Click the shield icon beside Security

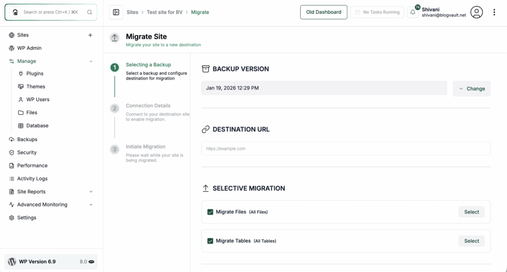(12, 152)
